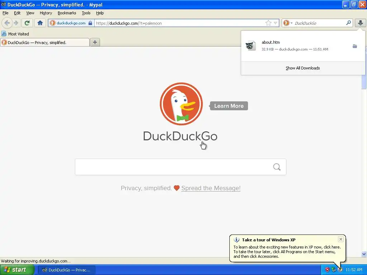Close the Windows XP tour balloon
This screenshot has height=275, width=367.
point(341,239)
